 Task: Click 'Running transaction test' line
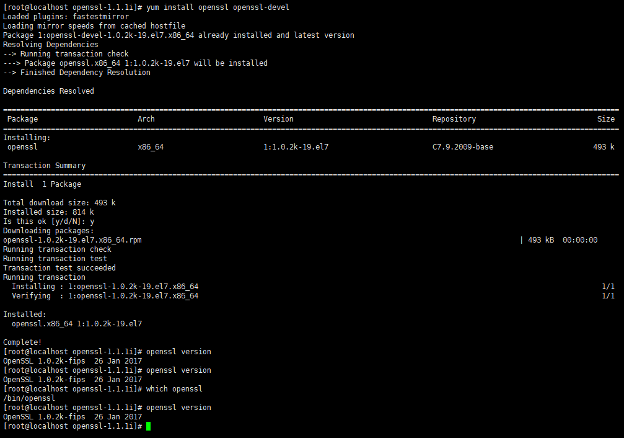55,258
